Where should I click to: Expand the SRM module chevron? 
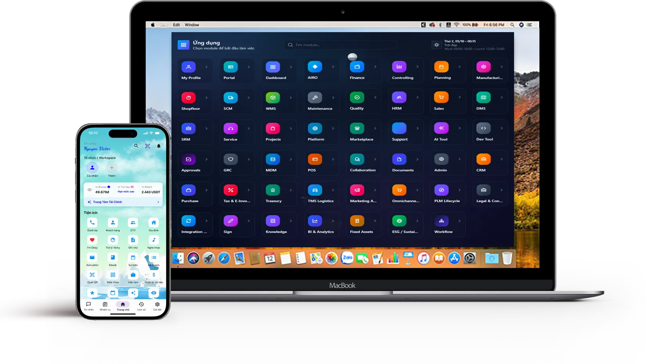tap(206, 128)
